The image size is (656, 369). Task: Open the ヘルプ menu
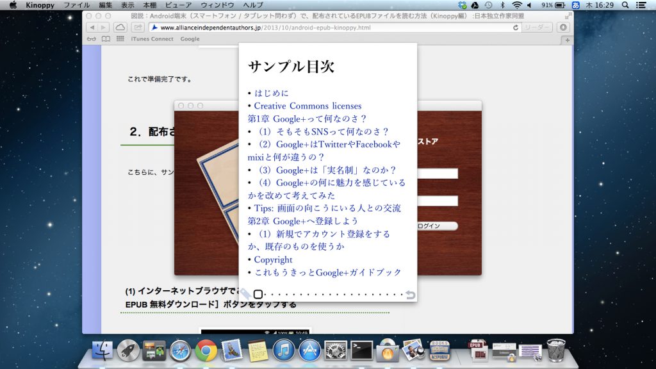(253, 5)
